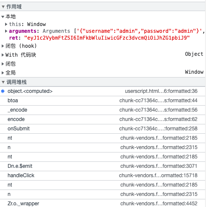Expand the 闭包 (hook) closure
The height and width of the screenshot is (207, 206).
pos(3,46)
